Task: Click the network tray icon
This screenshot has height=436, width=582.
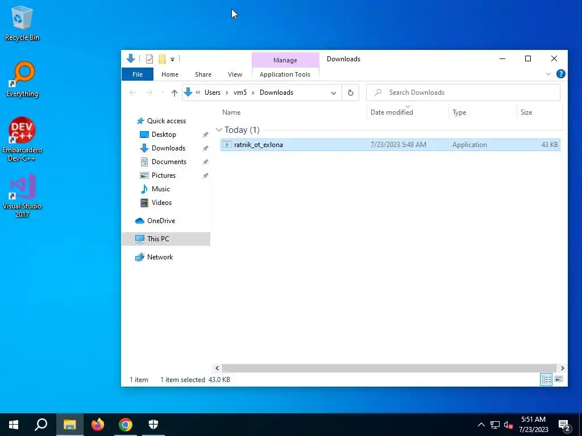Action: [x=494, y=425]
